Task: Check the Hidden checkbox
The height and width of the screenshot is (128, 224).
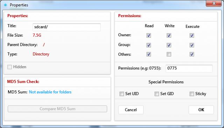Action: click(9, 67)
